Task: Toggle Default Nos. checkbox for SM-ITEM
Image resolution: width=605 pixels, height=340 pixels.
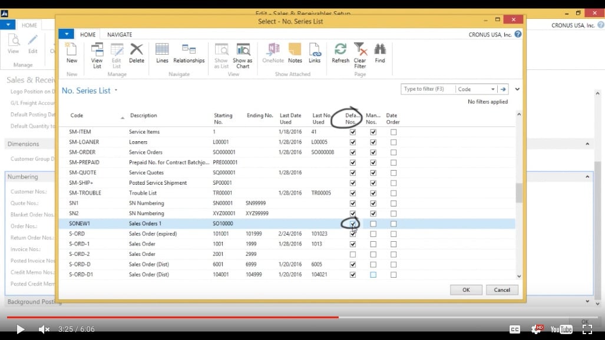Action: point(353,132)
